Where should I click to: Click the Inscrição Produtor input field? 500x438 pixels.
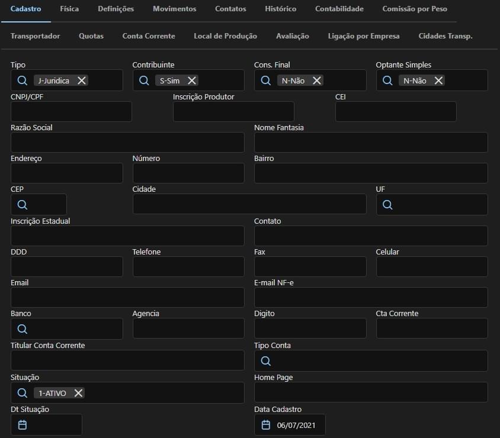233,111
